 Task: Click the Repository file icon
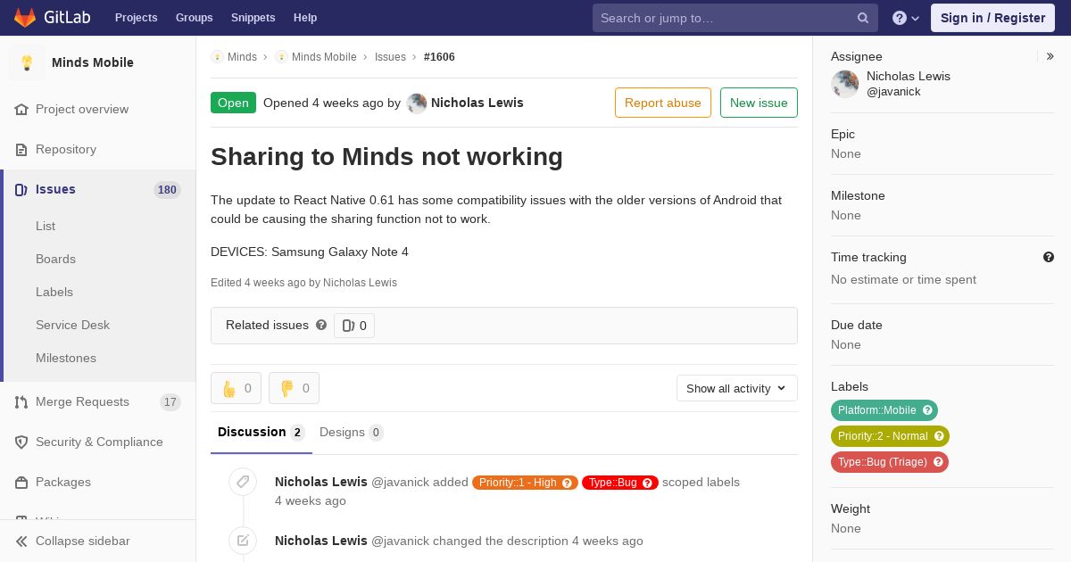[21, 149]
